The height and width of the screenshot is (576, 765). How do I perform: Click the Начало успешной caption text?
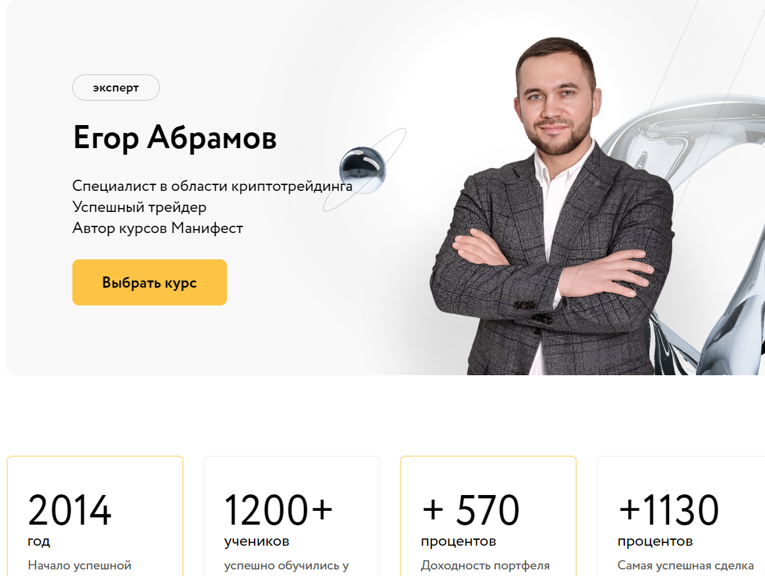[80, 565]
